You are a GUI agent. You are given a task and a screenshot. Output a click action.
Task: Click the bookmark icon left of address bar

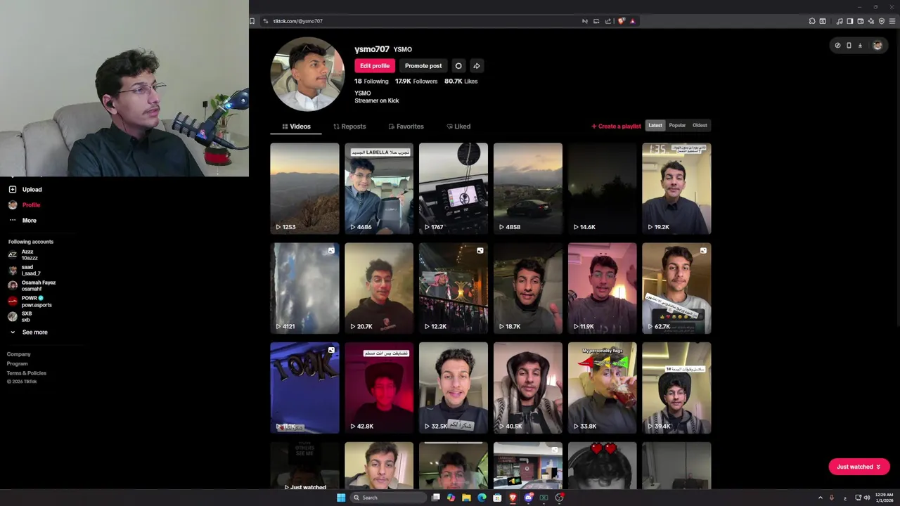(252, 21)
